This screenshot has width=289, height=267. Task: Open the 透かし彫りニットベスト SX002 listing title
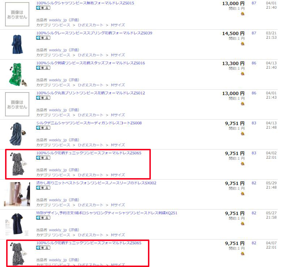[96, 183]
